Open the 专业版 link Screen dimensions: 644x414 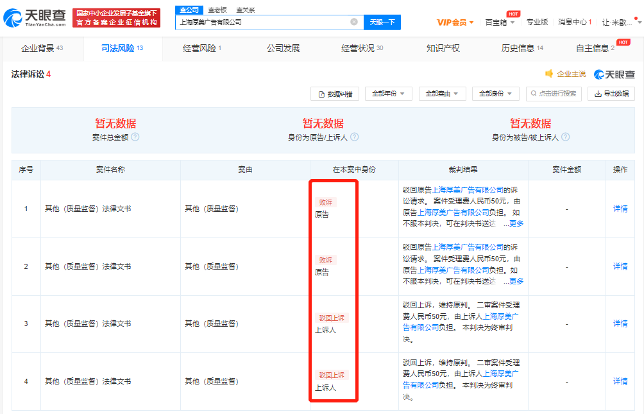click(538, 22)
